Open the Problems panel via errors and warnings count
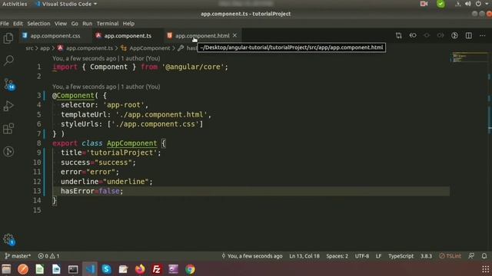492x276 pixels. click(48, 256)
